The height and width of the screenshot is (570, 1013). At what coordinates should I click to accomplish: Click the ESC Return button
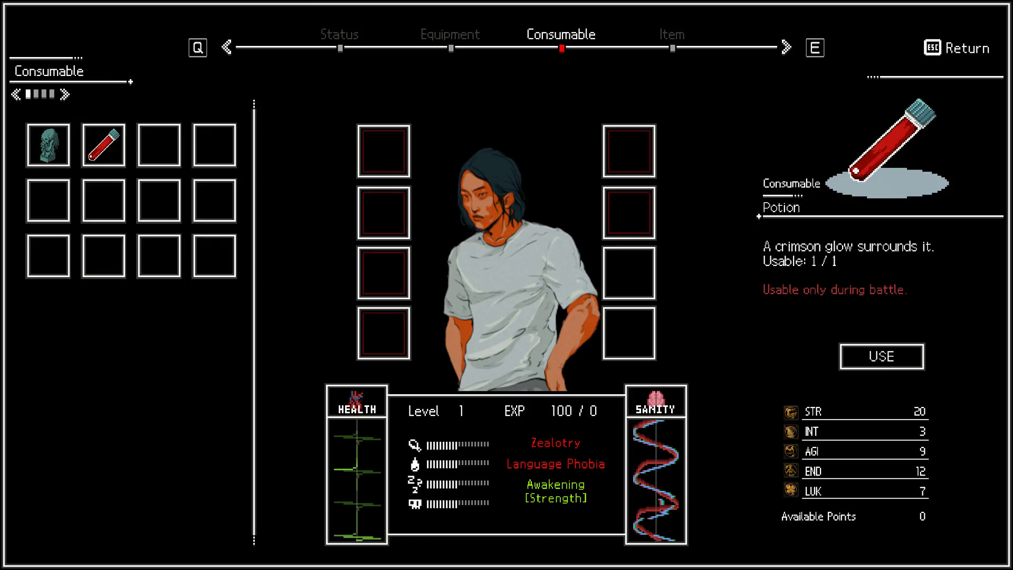point(956,47)
